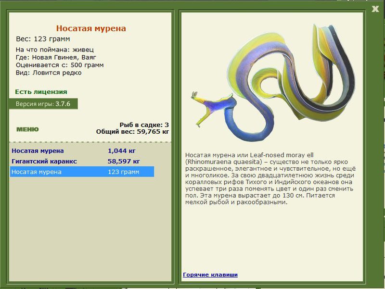Click the Рыб в садке: 3 counter
The height and width of the screenshot is (289, 385).
pos(144,125)
